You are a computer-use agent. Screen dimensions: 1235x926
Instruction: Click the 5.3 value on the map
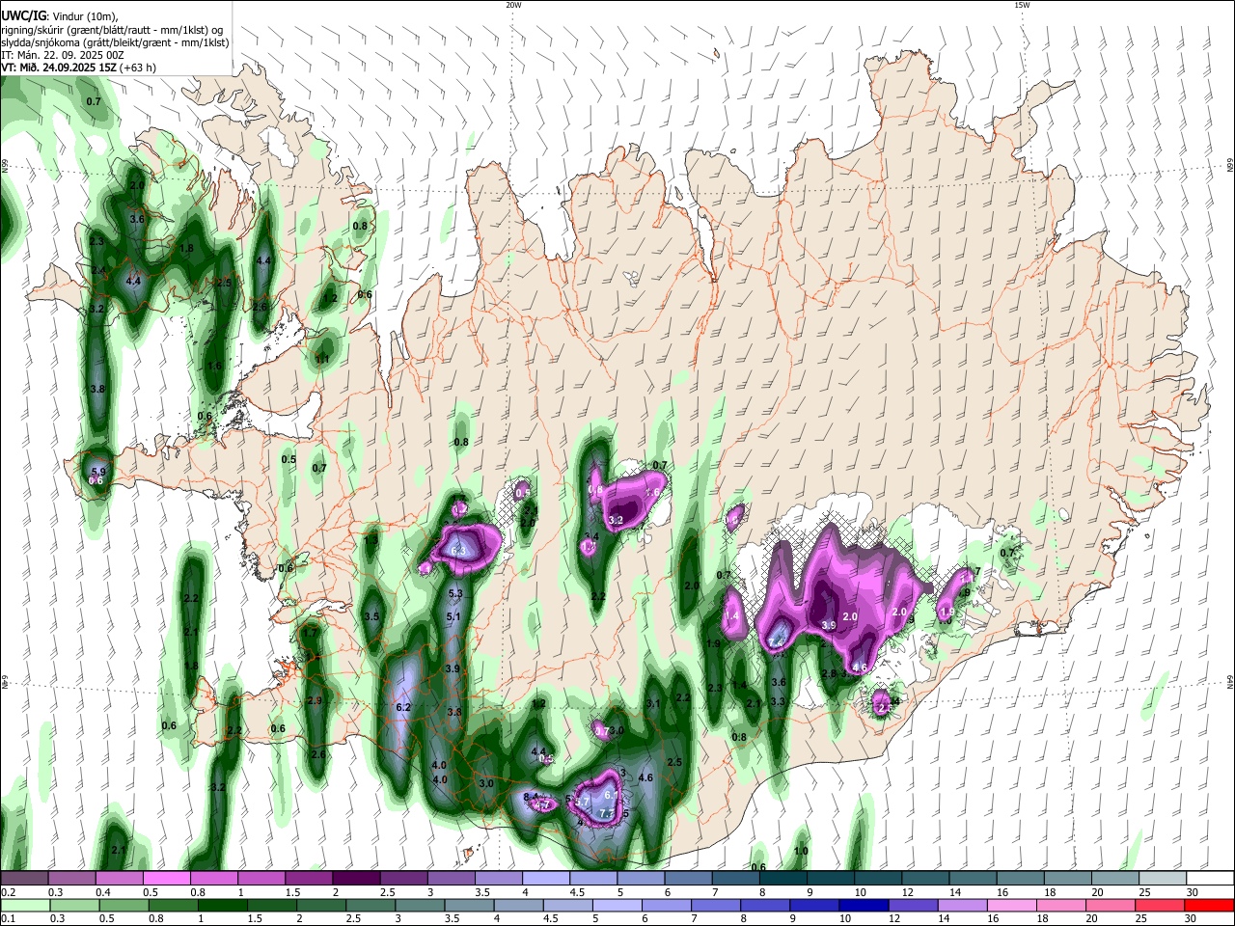(455, 593)
